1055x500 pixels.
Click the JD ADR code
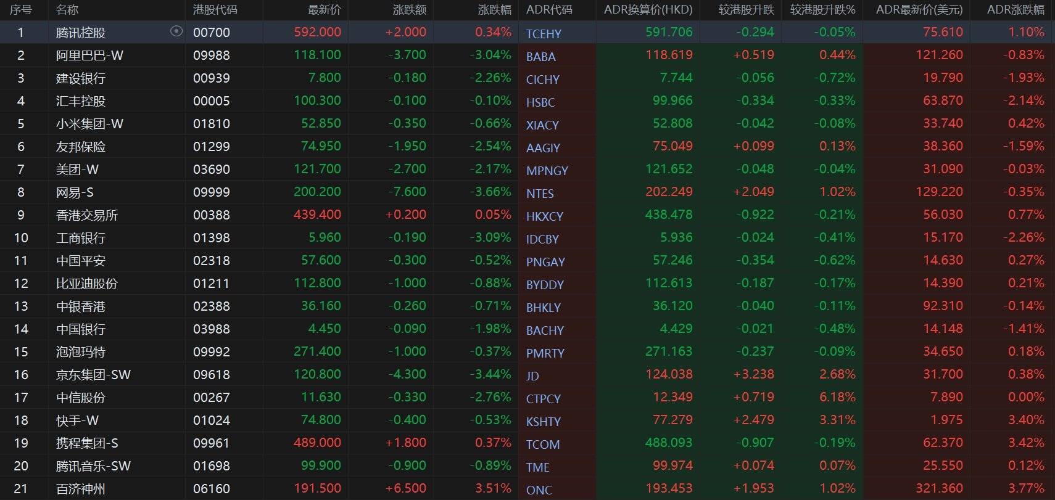tap(532, 376)
